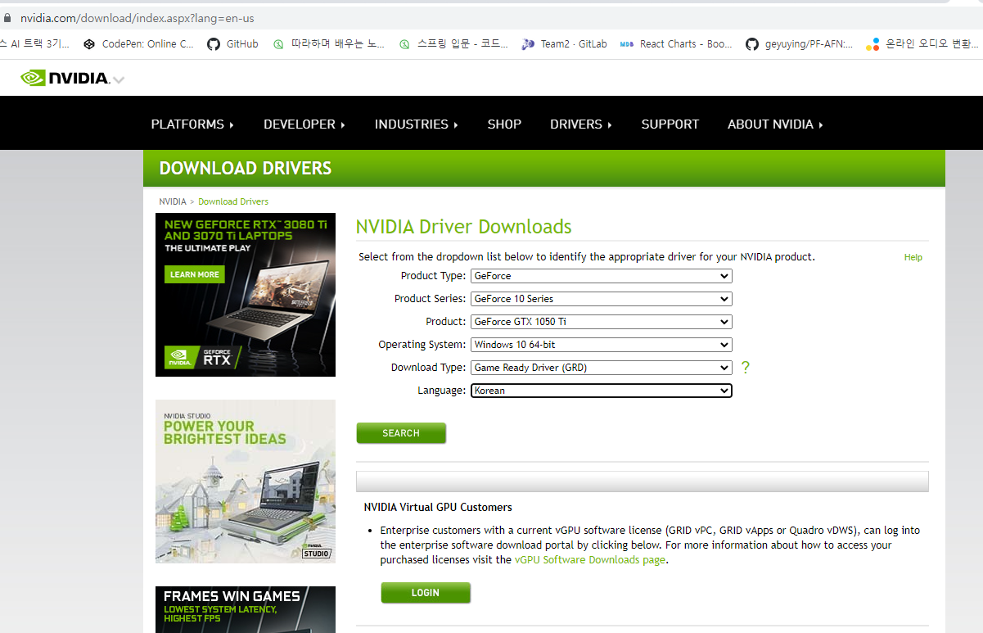Image resolution: width=983 pixels, height=633 pixels.
Task: Open the Operating System dropdown
Action: click(602, 345)
